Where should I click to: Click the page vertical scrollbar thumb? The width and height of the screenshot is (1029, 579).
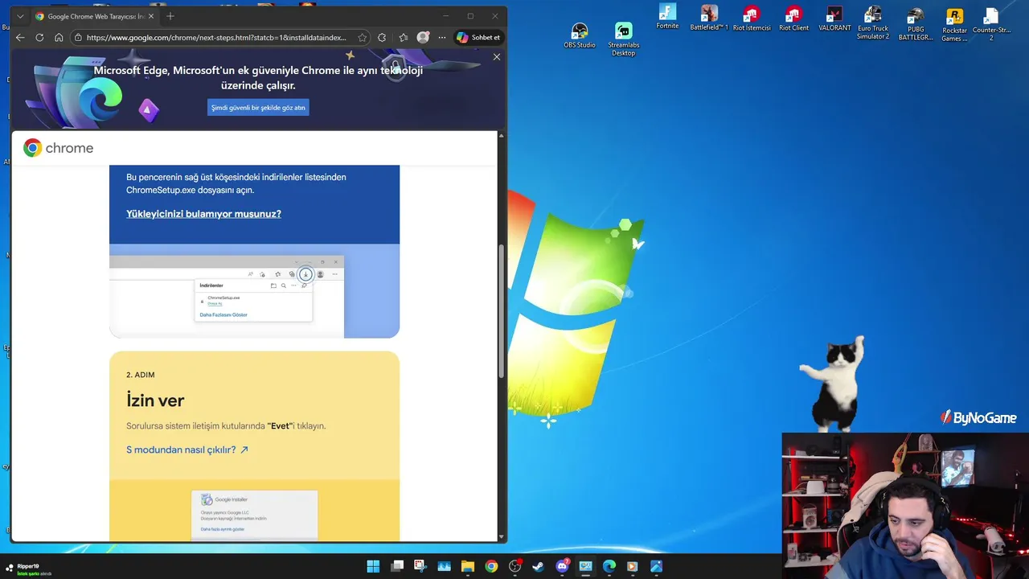pyautogui.click(x=502, y=310)
